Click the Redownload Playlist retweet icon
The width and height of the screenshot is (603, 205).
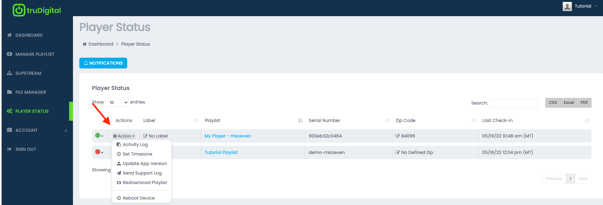click(119, 183)
